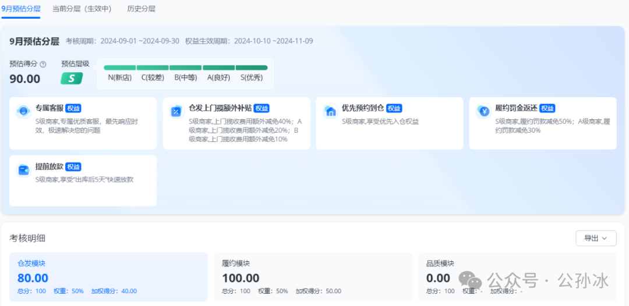Image resolution: width=629 pixels, height=306 pixels.
Task: Click the C(较差) level bar segment
Action: (x=153, y=67)
